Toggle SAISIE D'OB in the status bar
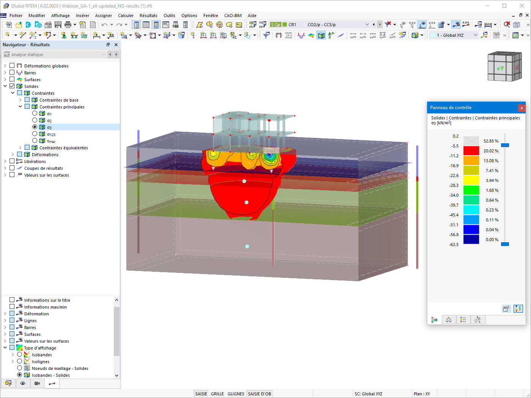The width and height of the screenshot is (531, 398). pos(259,394)
